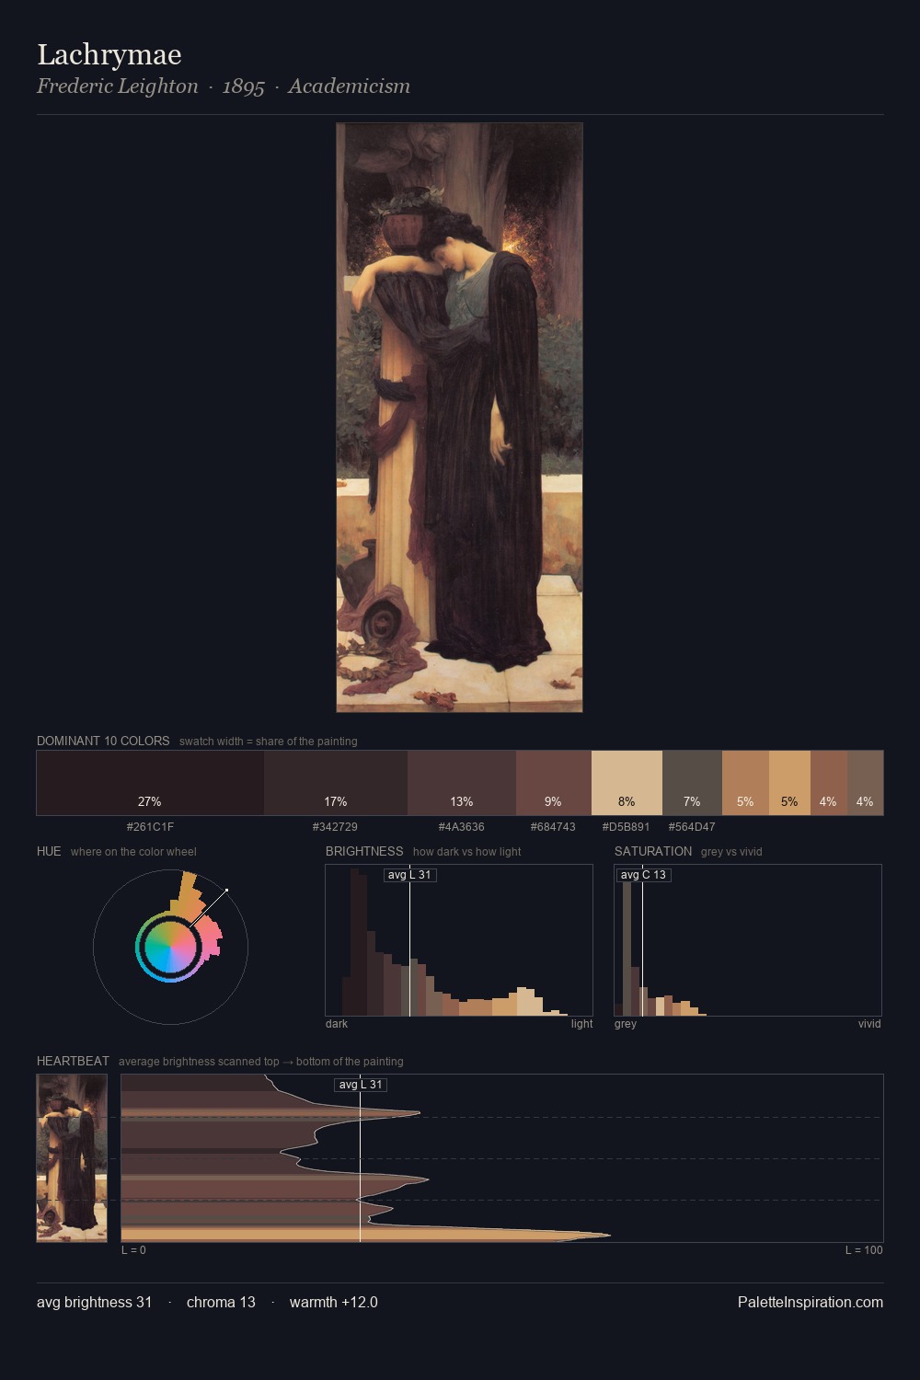
Task: Click the avg L 31 label in Brightness chart
Action: [x=409, y=875]
